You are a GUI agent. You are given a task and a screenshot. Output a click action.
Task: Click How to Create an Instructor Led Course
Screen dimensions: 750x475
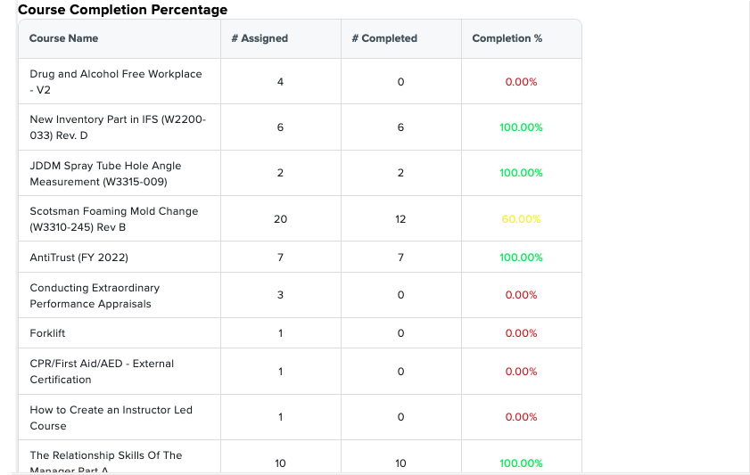(111, 418)
